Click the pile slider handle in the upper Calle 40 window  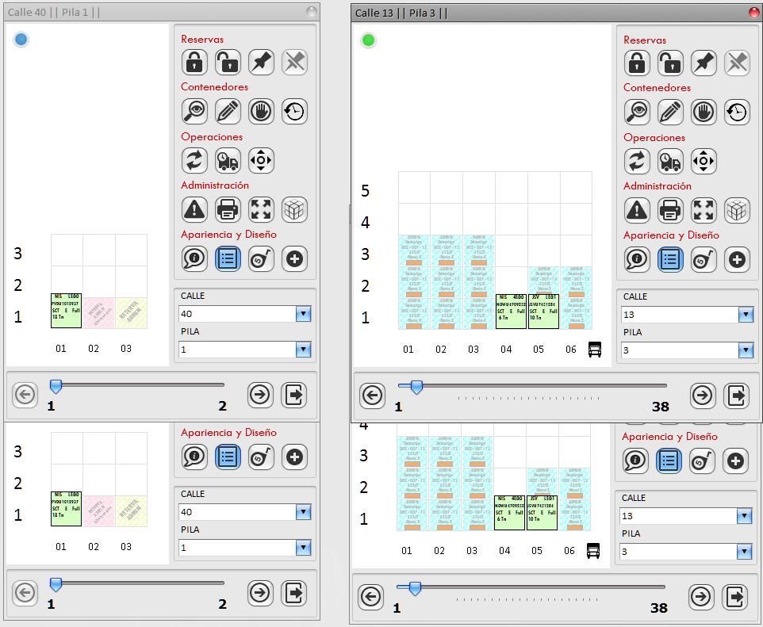[x=56, y=387]
